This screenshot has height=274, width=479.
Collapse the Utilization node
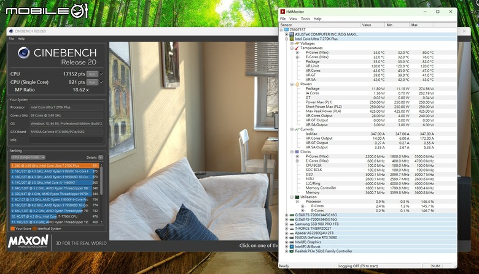tap(292, 197)
